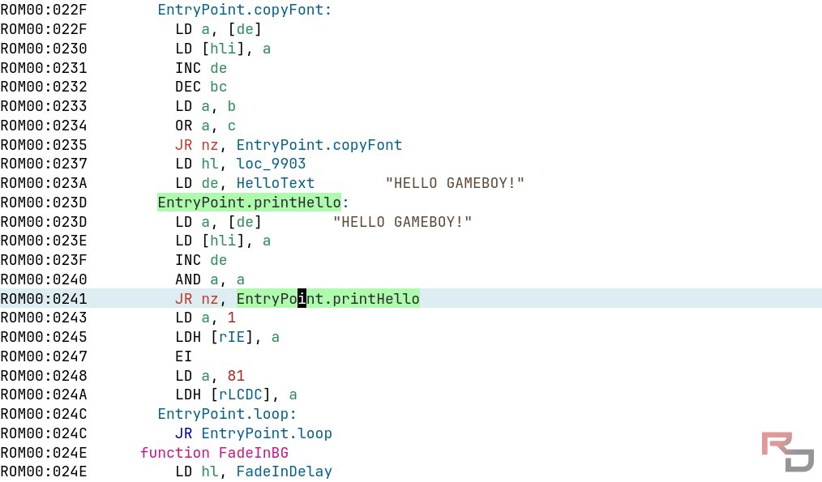Click INC de instruction at 023F
This screenshot has height=482, width=822.
201,260
